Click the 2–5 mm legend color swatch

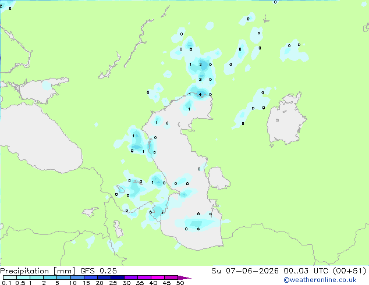click(50, 277)
